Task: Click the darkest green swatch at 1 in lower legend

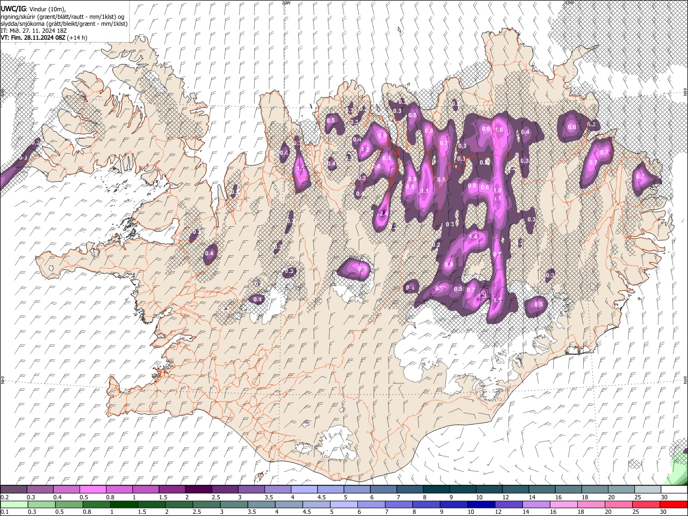Action: (124, 505)
